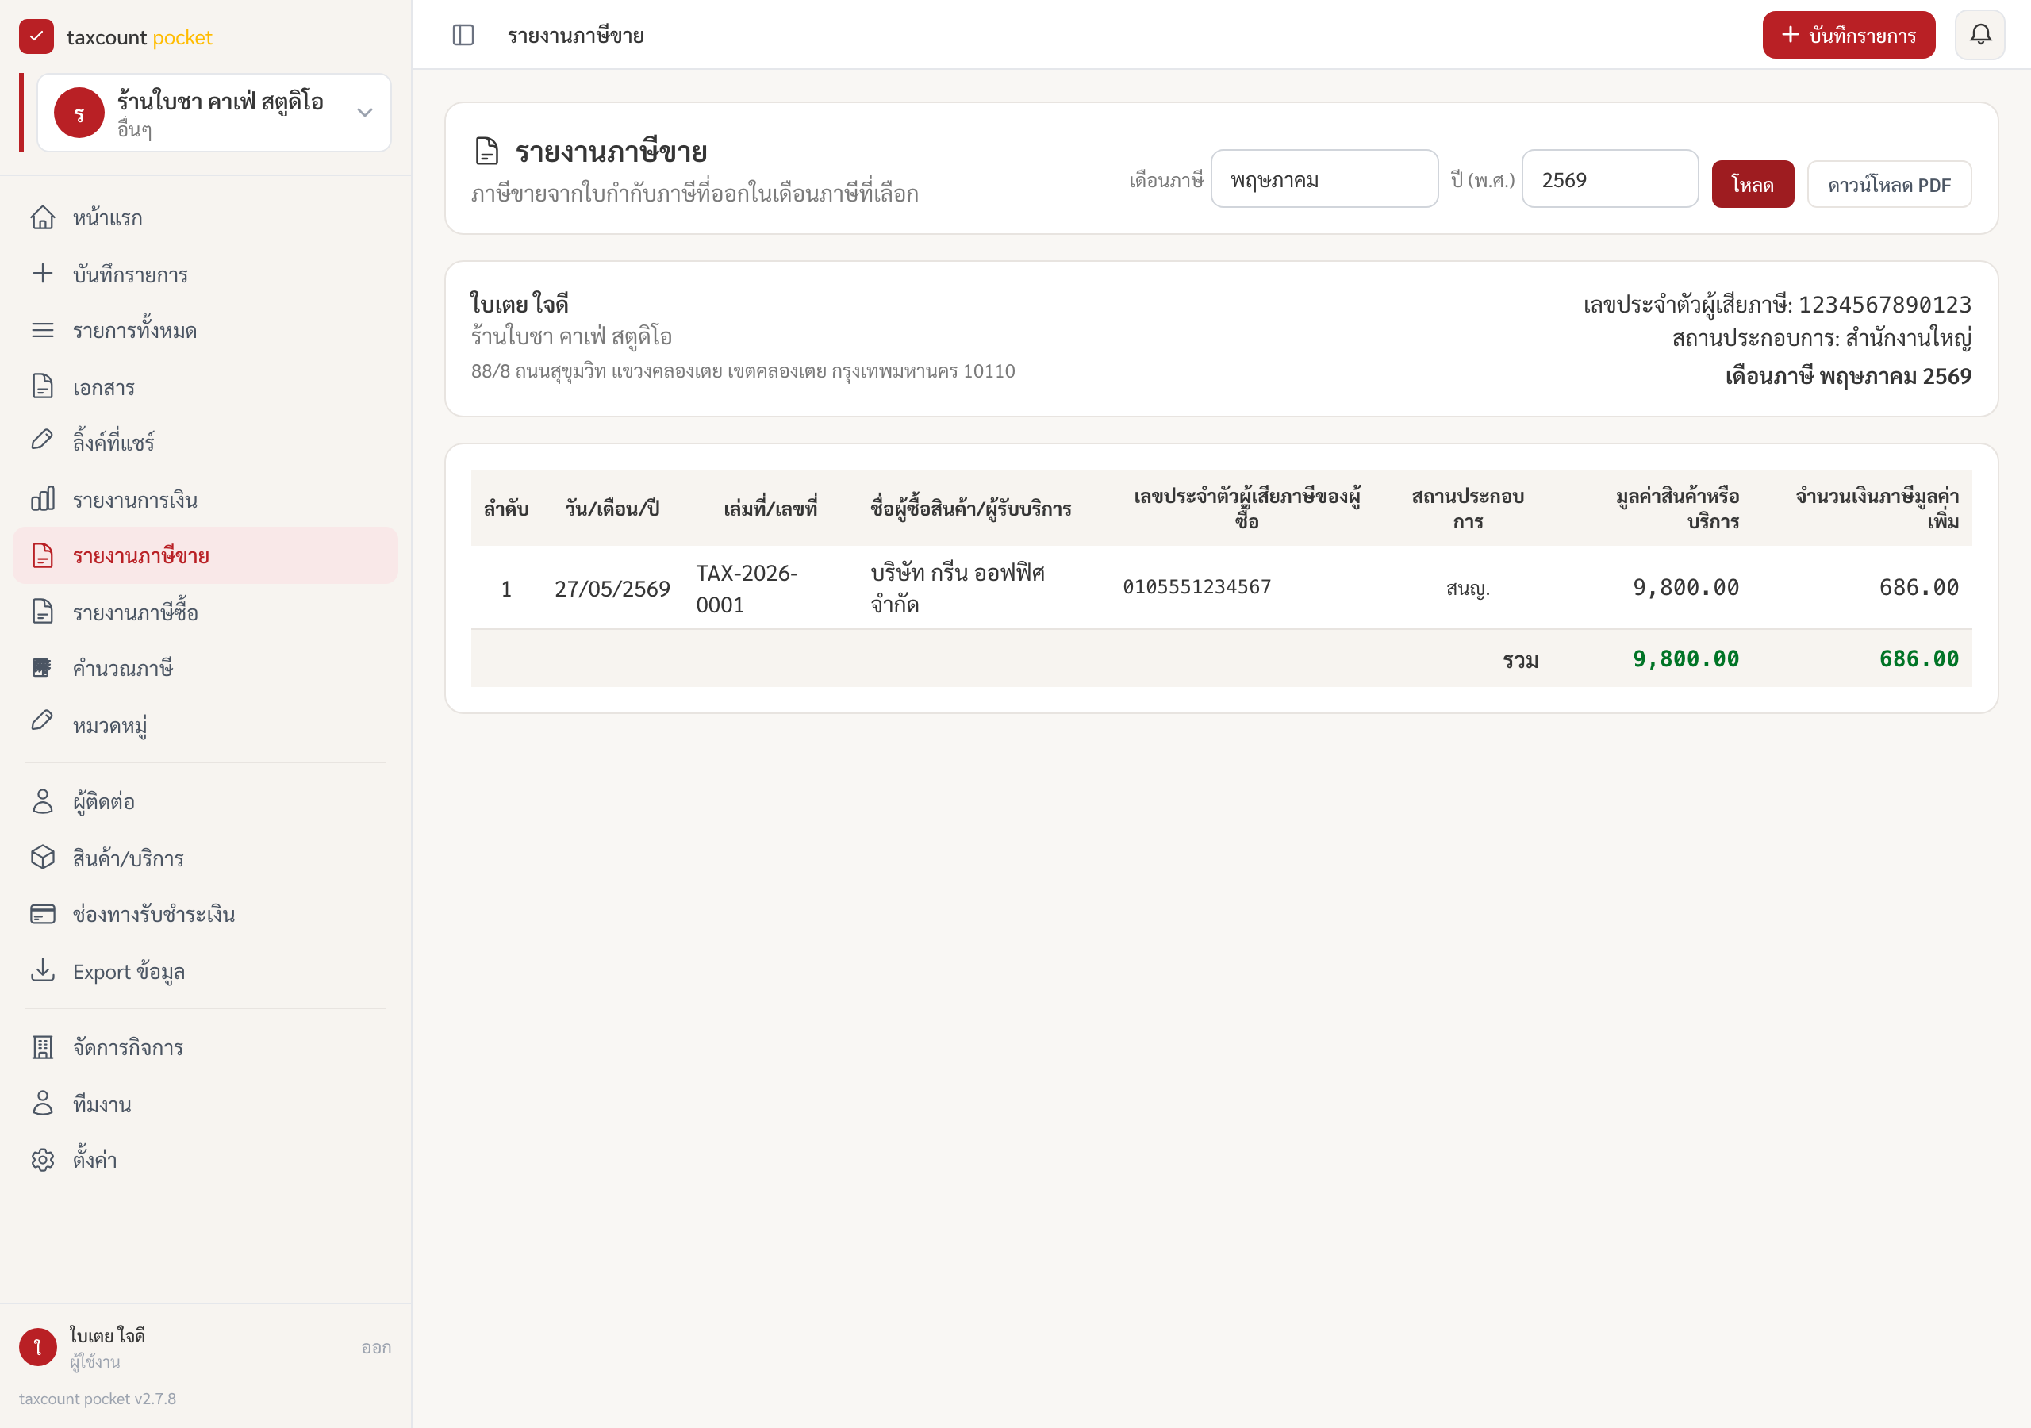Screen dimensions: 2031x1428
Task: Click the pencil icon for หมวดหมู่
Action: 43,722
